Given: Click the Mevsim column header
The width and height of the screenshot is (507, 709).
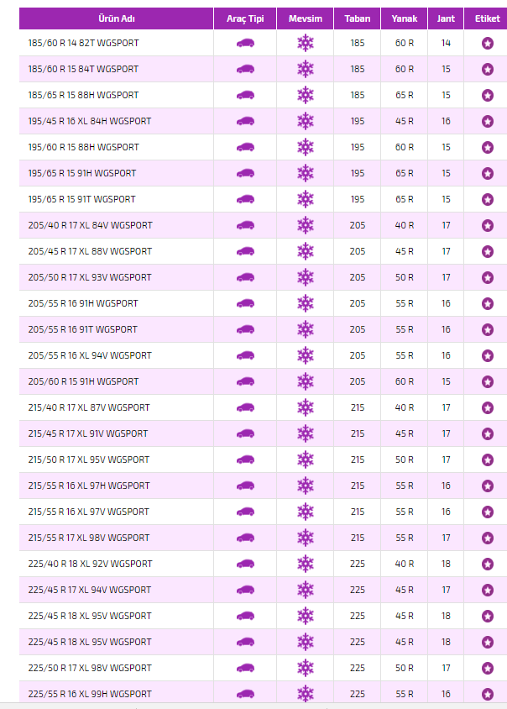Looking at the screenshot, I should [x=305, y=18].
